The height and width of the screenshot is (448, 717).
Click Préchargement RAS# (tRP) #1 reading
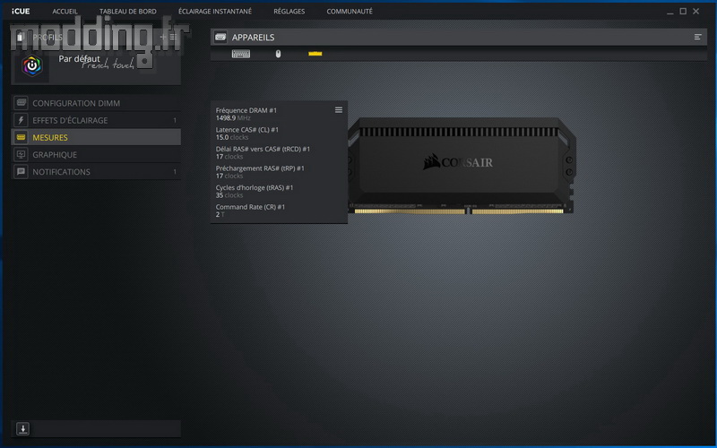260,172
